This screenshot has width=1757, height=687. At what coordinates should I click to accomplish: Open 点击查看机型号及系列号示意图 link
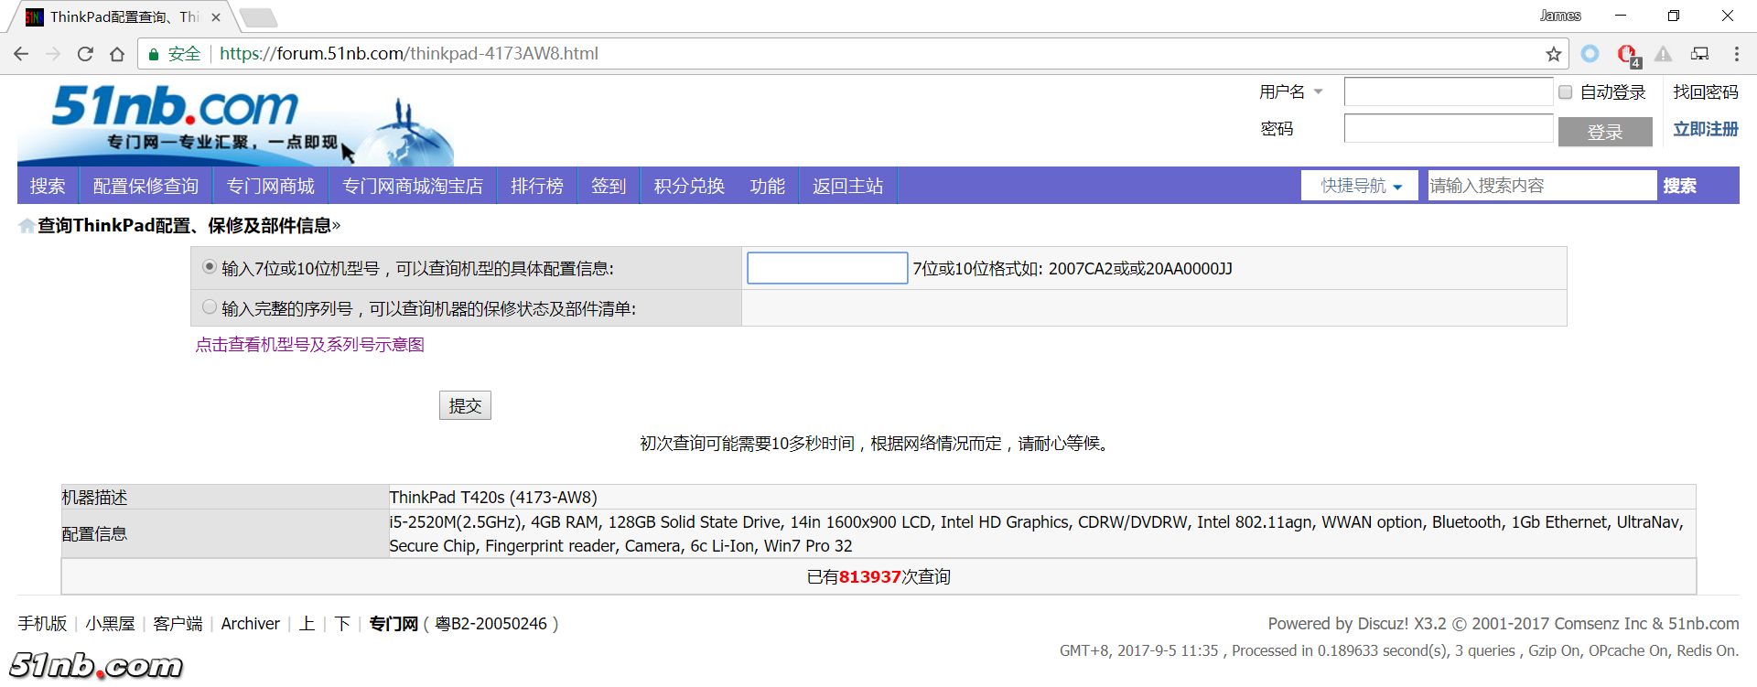[309, 345]
